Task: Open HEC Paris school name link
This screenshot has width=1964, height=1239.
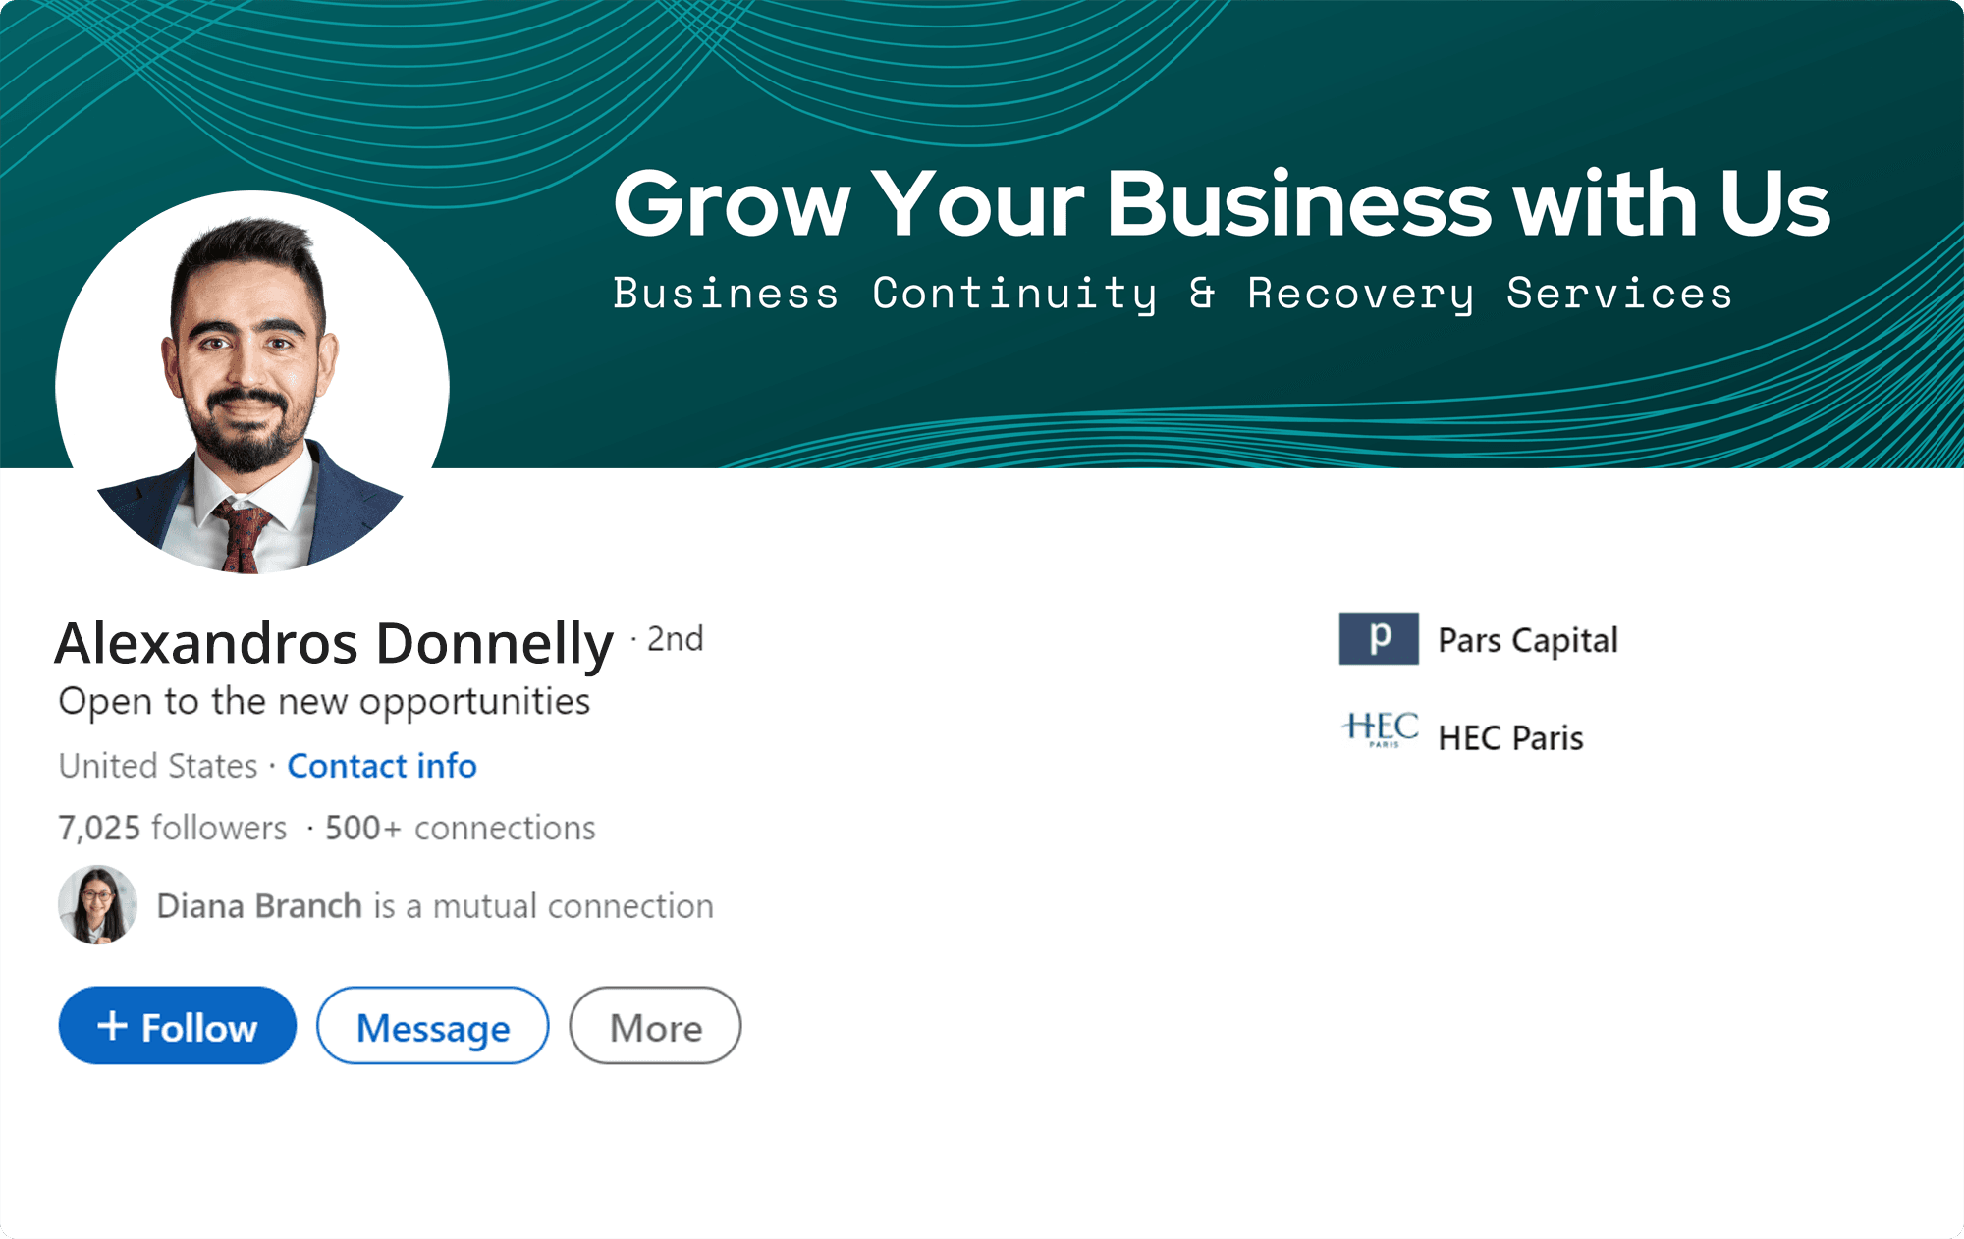Action: point(1510,737)
